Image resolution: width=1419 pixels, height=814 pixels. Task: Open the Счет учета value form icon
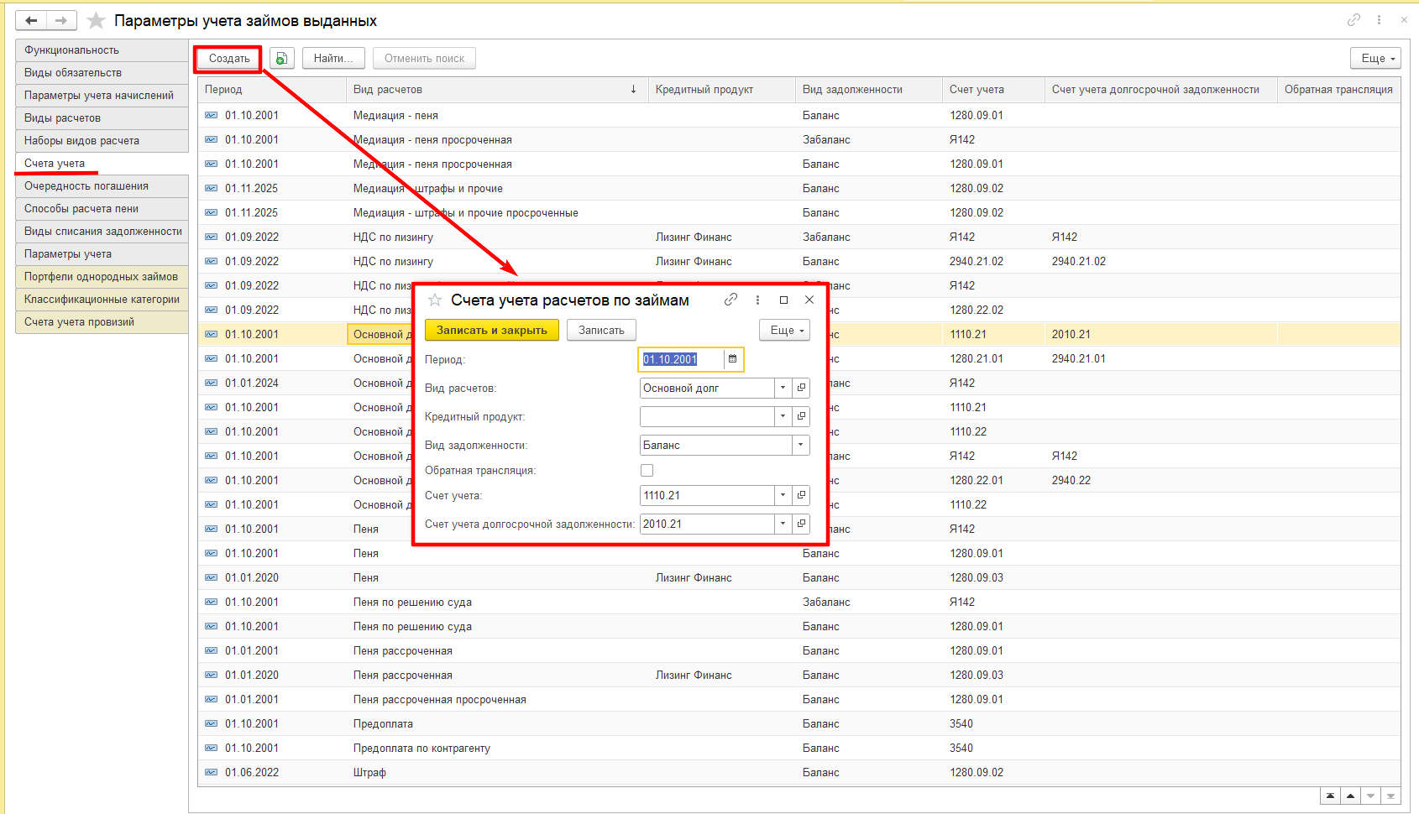click(x=802, y=495)
